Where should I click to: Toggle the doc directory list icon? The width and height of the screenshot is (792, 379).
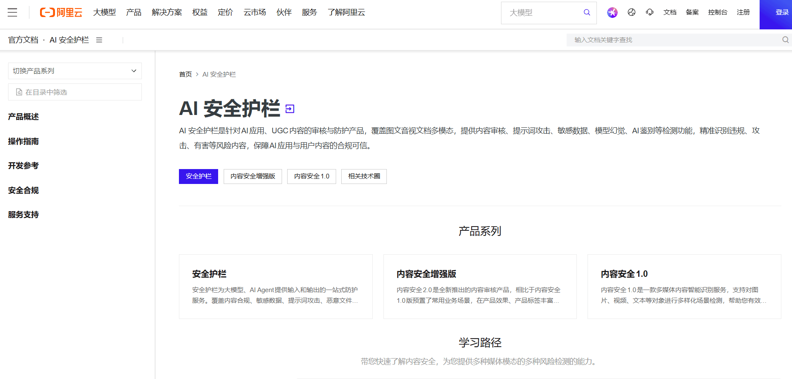click(x=99, y=40)
